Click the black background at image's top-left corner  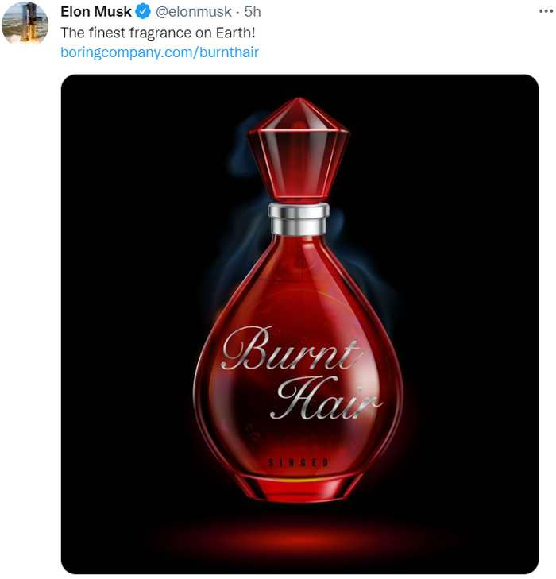[x=87, y=99]
